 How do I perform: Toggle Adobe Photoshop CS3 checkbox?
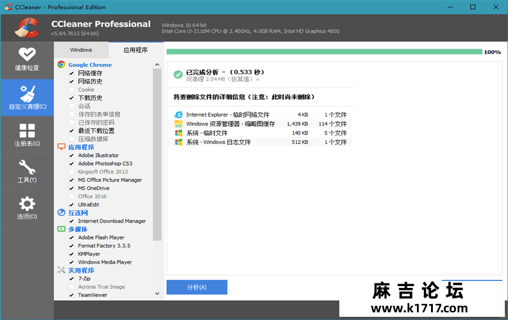point(72,164)
